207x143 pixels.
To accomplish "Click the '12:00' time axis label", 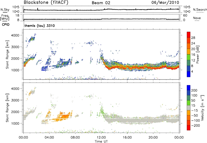I will pyautogui.click(x=101, y=138).
